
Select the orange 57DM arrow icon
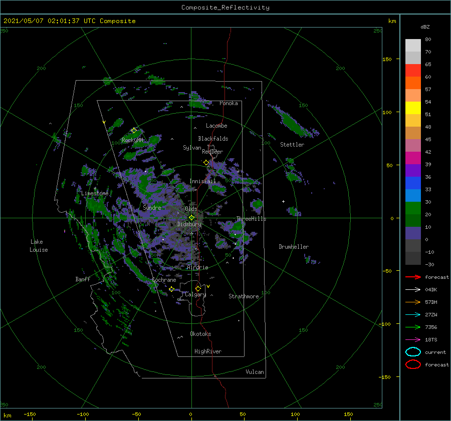point(413,302)
